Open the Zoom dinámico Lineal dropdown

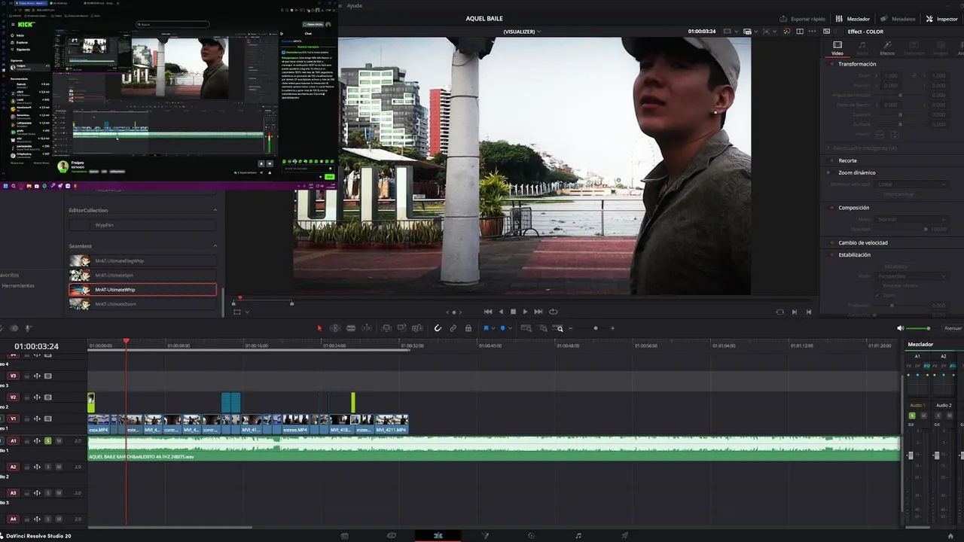click(911, 184)
